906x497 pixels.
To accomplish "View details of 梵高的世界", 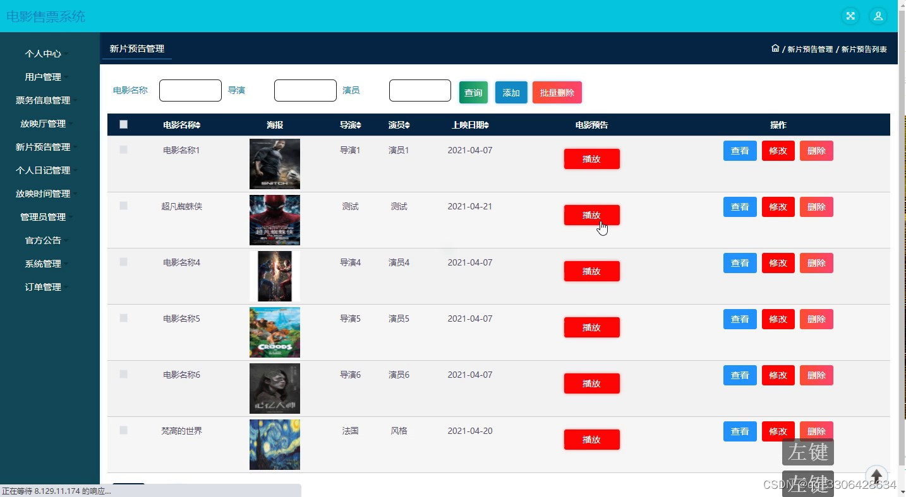I will point(740,431).
